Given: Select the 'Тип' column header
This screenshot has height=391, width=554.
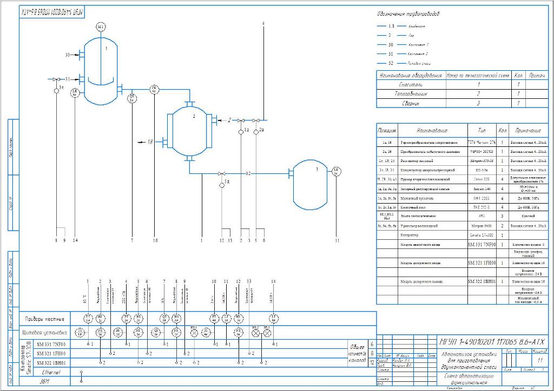Looking at the screenshot, I should point(482,131).
